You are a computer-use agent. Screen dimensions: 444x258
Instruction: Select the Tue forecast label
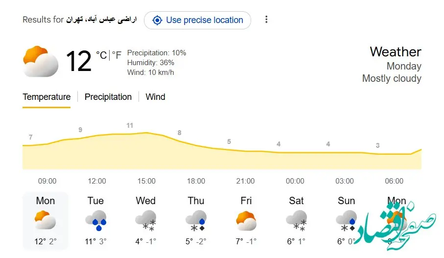(95, 201)
